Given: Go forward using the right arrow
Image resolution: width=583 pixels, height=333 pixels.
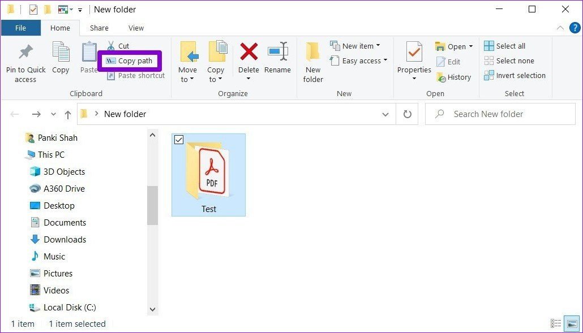Looking at the screenshot, I should point(36,114).
